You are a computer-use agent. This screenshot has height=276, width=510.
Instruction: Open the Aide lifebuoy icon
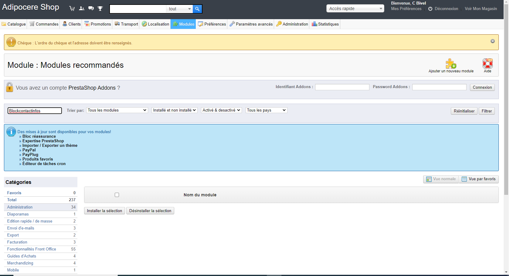(x=488, y=64)
